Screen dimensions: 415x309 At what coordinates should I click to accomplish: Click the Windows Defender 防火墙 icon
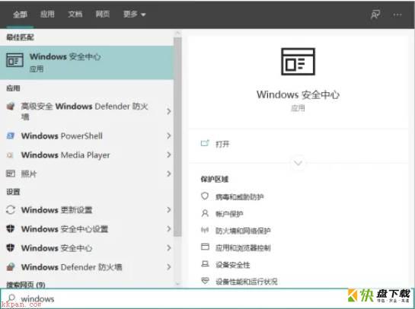click(x=11, y=266)
